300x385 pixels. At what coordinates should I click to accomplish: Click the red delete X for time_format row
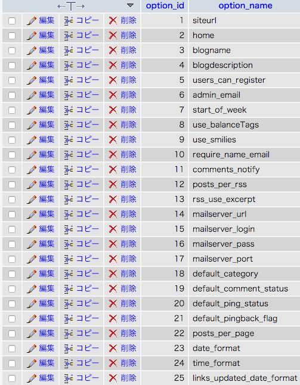113,364
